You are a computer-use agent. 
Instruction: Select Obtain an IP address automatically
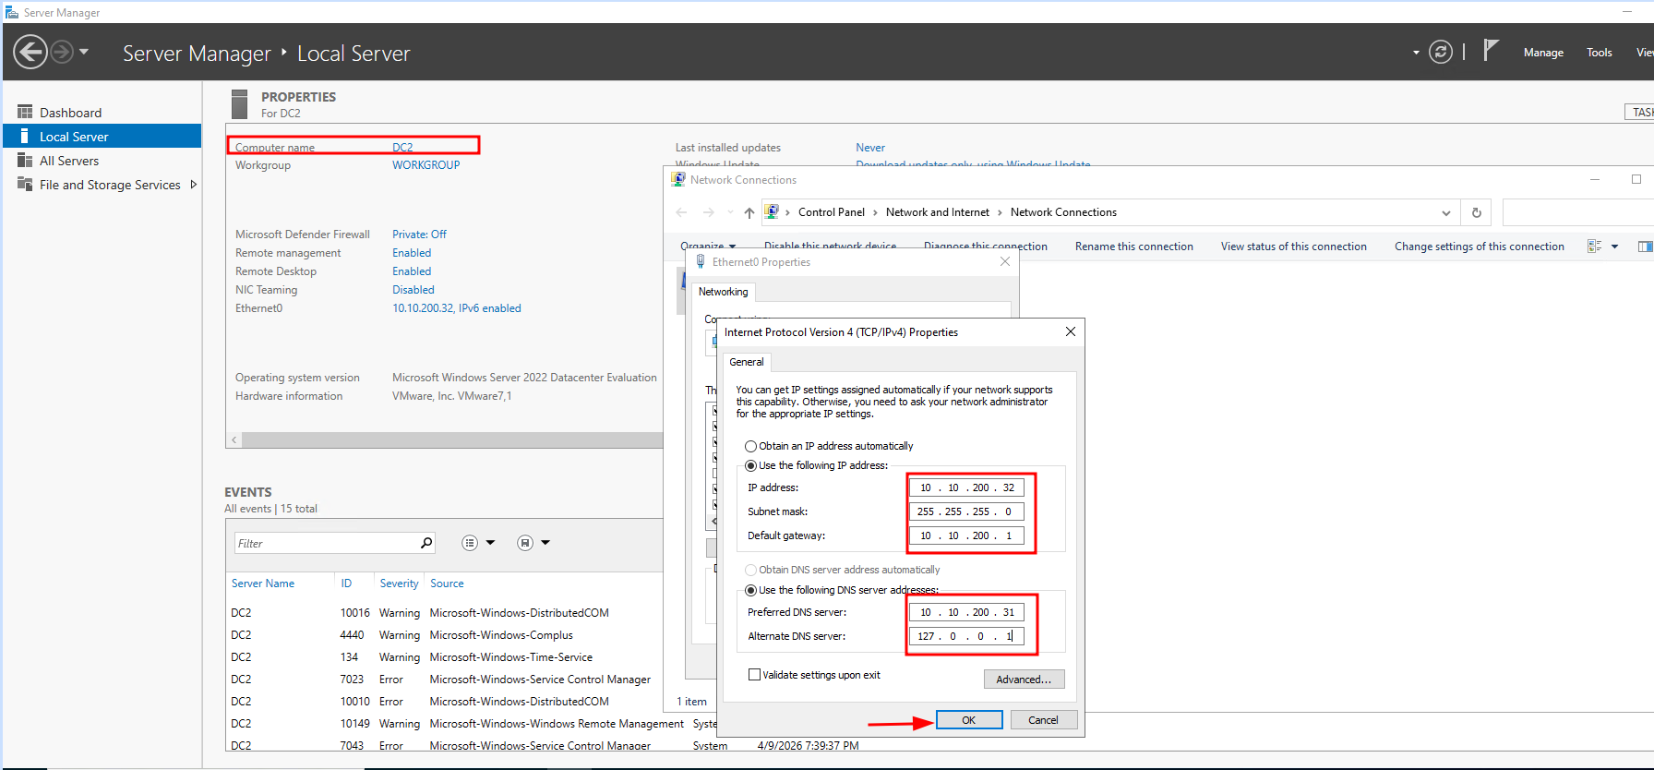pyautogui.click(x=751, y=446)
